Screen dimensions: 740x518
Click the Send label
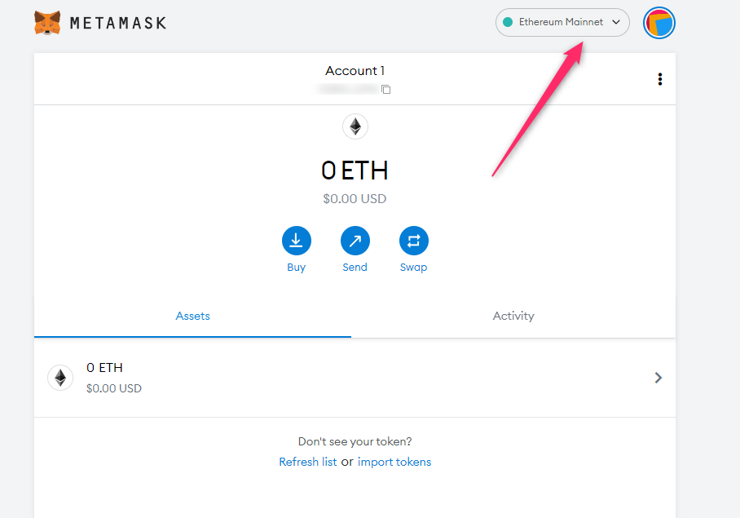pyautogui.click(x=355, y=268)
